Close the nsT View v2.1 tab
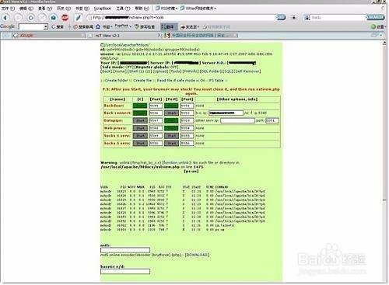 point(159,36)
